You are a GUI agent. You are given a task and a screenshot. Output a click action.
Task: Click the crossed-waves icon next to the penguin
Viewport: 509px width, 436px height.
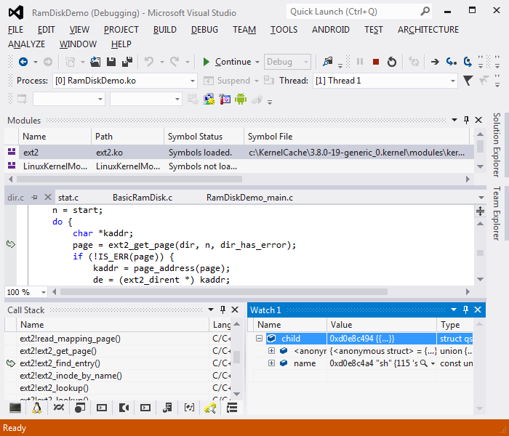coord(58,408)
